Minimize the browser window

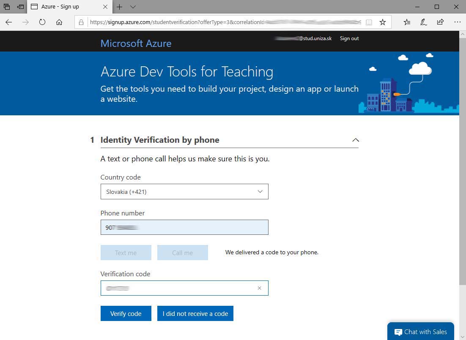(x=417, y=6)
